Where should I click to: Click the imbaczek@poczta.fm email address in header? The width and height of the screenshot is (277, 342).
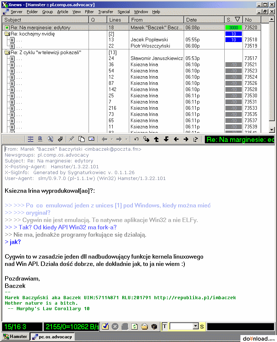[x=113, y=149]
